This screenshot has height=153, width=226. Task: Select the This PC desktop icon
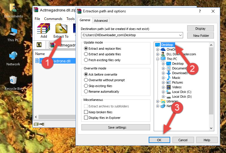click(13, 35)
